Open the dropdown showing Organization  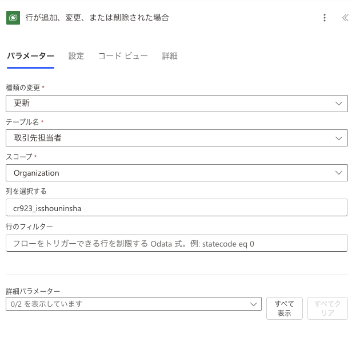coord(171,173)
